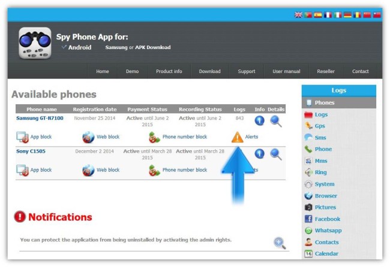The height and width of the screenshot is (267, 390).
Task: Open Info icon for Samsung GT-N7100
Action: coord(259,120)
